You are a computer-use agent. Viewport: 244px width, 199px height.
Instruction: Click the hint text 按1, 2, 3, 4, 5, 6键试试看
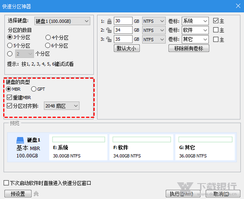coord(48,64)
